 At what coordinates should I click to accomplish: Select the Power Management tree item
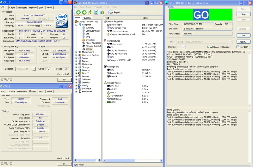[93, 43]
